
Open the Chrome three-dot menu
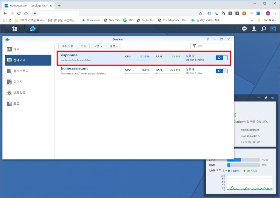click(x=275, y=13)
